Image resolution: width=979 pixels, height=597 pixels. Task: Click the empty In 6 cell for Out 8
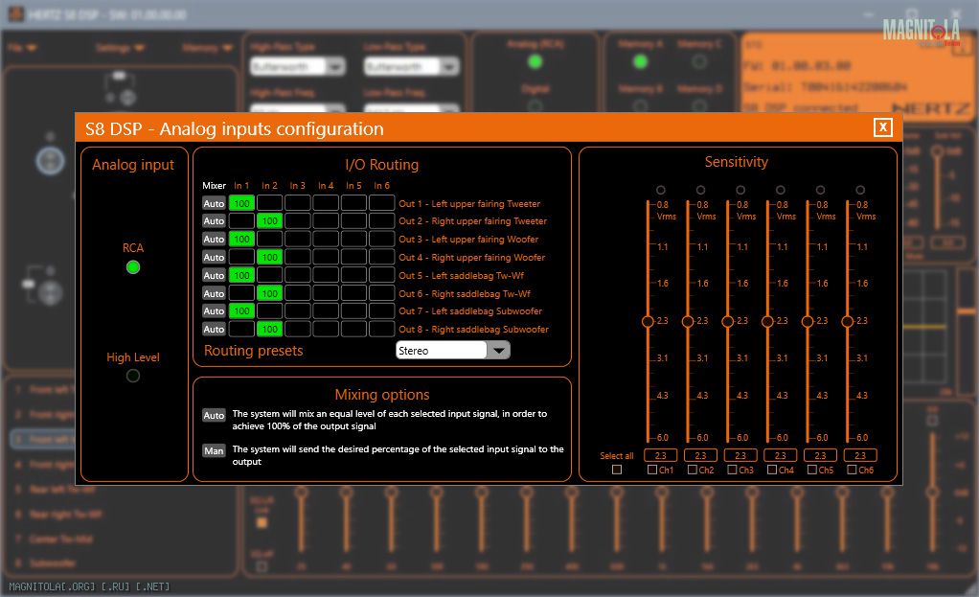point(381,329)
